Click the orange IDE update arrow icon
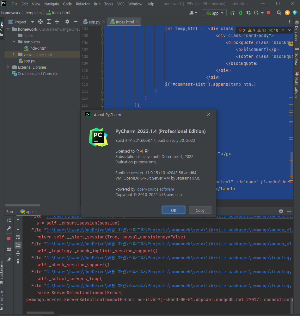This screenshot has width=300, height=316. click(x=287, y=13)
